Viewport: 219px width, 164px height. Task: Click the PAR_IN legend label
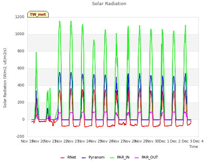[x=123, y=157]
